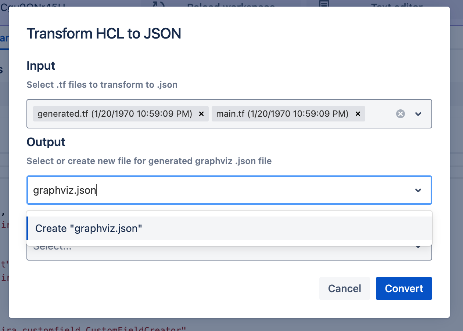
Task: Click the Text editor label in background
Action: click(x=396, y=4)
